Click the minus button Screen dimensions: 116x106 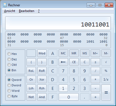(x=95, y=88)
